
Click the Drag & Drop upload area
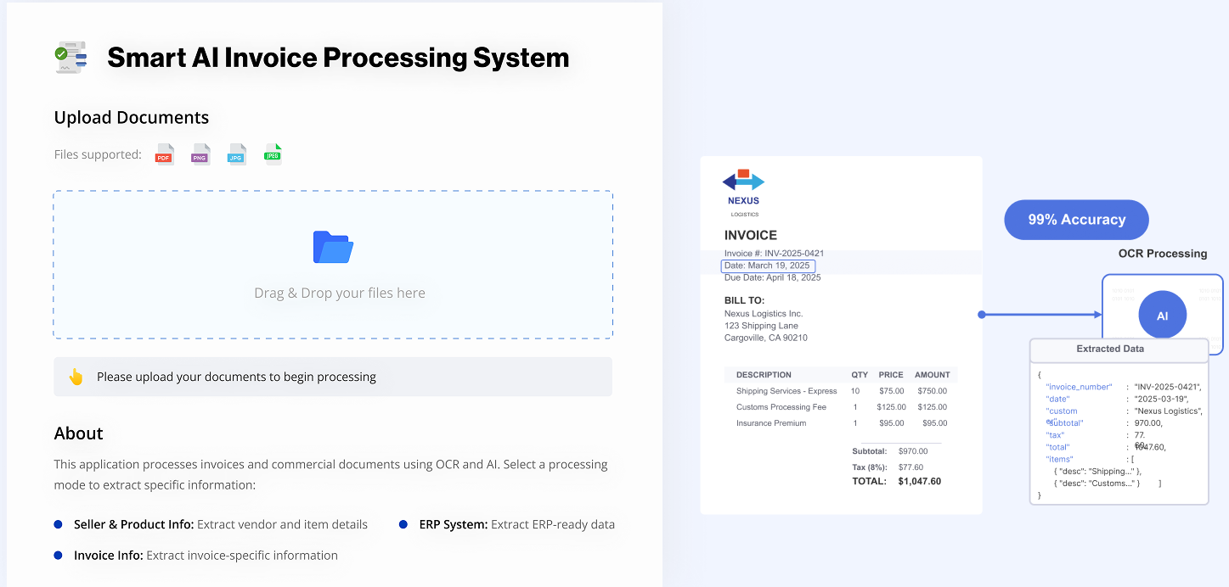(x=333, y=264)
